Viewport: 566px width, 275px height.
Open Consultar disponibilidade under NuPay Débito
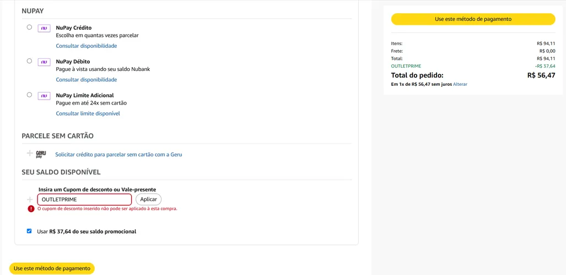(87, 80)
